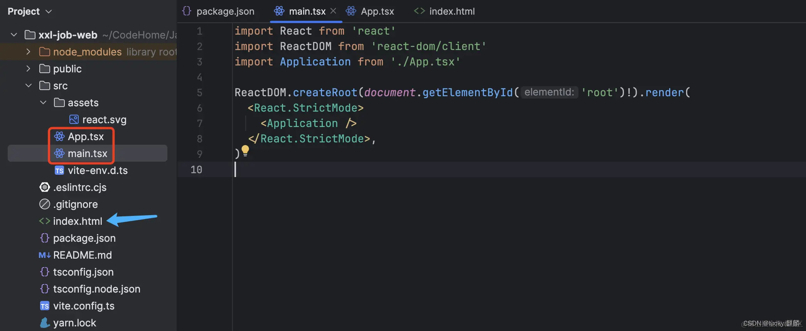Click the JSON icon of tsconfig.node.json
This screenshot has height=331, width=806.
point(45,289)
